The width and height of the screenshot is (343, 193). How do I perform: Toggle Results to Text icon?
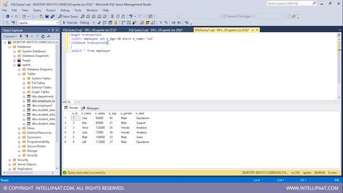(x=142, y=23)
